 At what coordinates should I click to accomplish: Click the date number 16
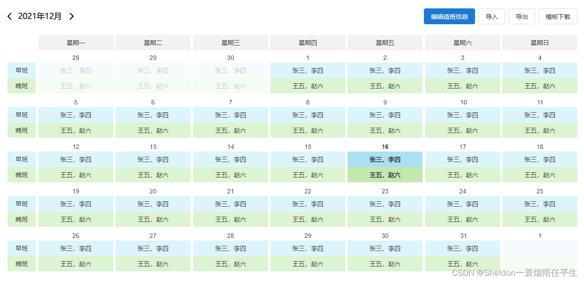pyautogui.click(x=385, y=147)
